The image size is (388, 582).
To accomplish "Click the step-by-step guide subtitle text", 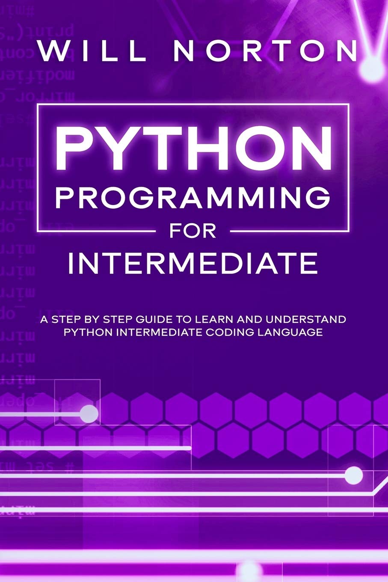I will point(194,324).
